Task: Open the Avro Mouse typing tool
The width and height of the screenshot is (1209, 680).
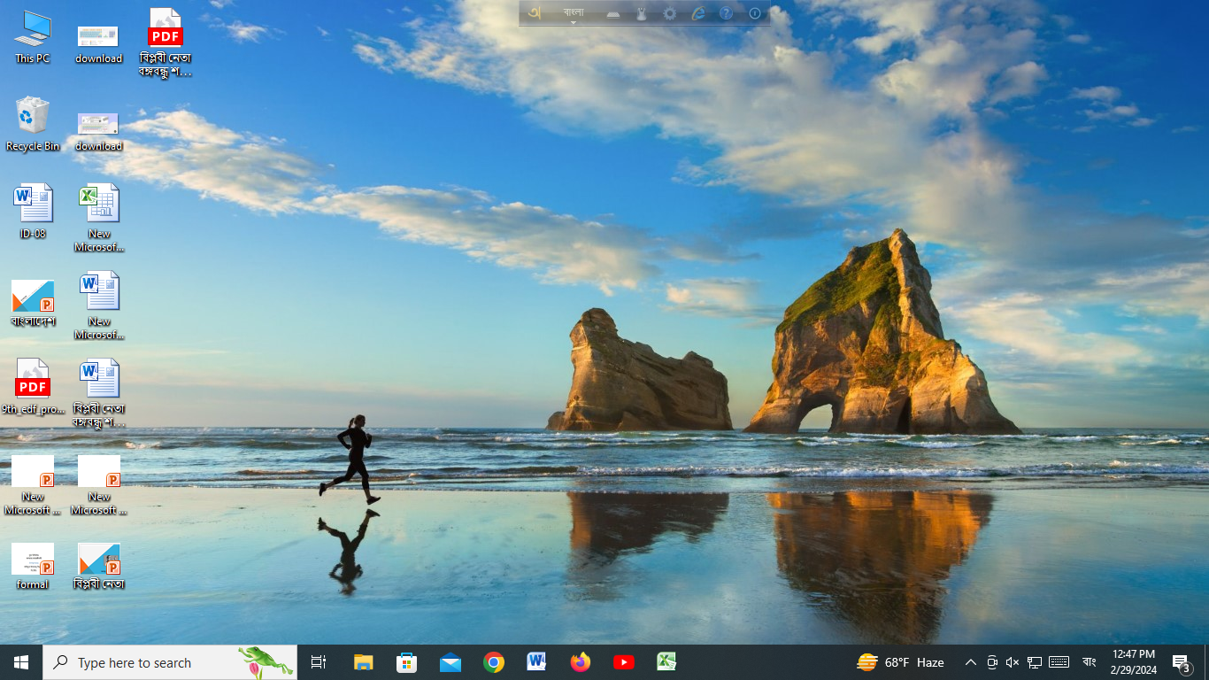Action: tap(642, 14)
